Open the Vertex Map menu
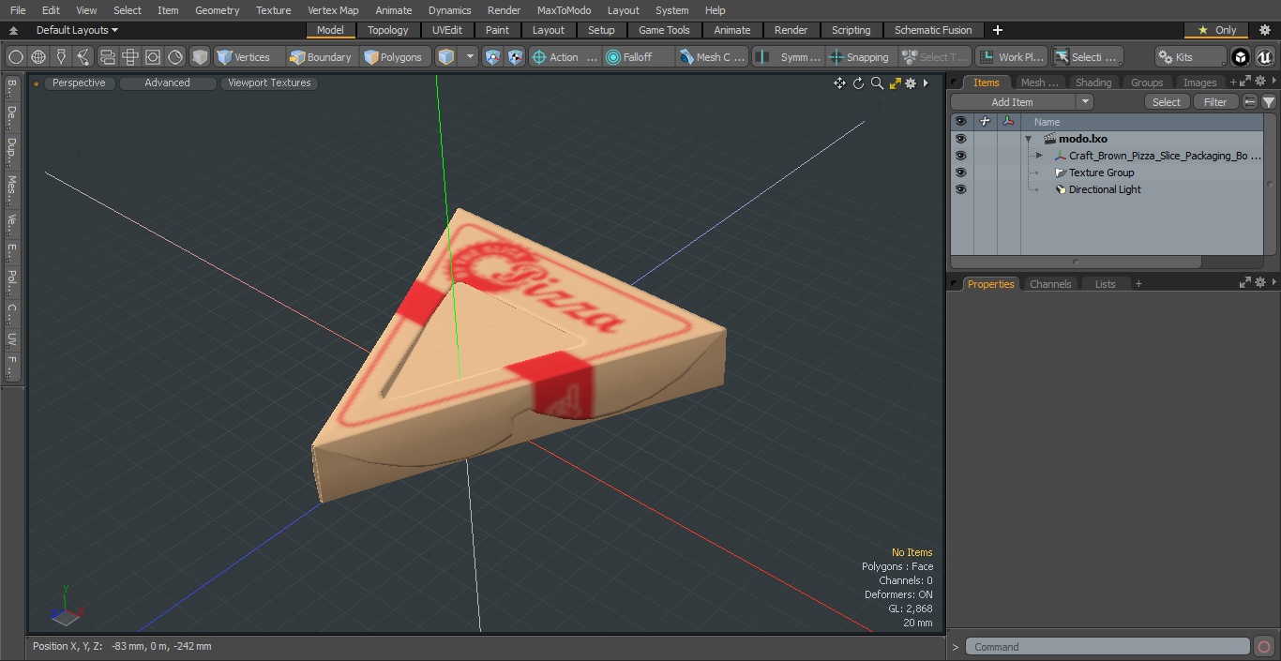1281x661 pixels. 333,10
